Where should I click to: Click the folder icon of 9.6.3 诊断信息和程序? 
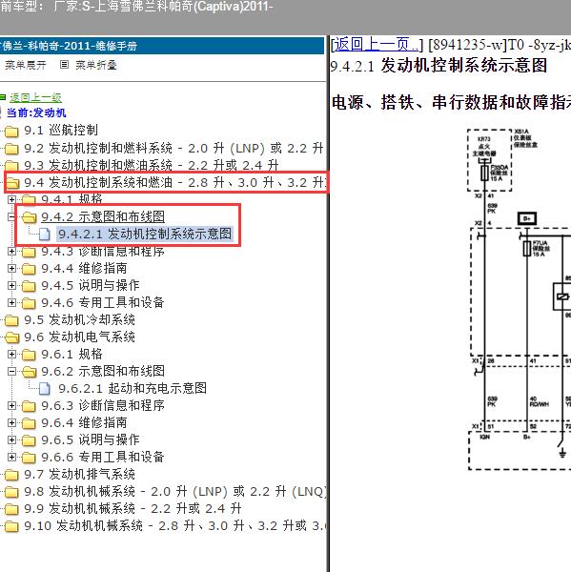[29, 406]
